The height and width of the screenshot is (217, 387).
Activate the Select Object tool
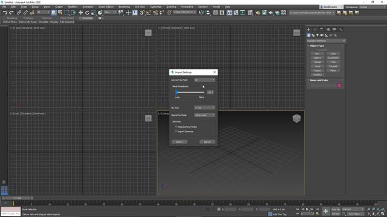tap(54, 13)
